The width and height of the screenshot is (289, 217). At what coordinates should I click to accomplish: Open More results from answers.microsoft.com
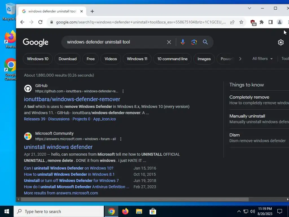pyautogui.click(x=61, y=193)
